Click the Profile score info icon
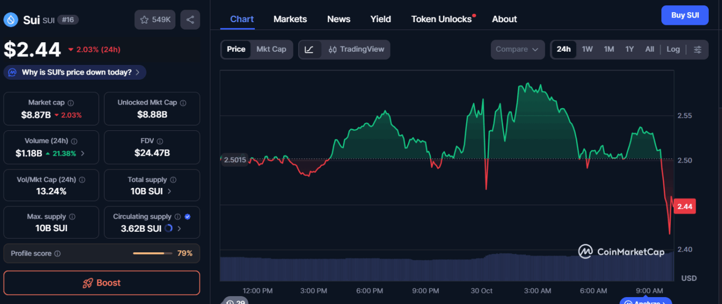 coord(57,254)
